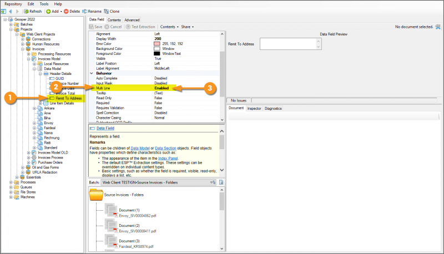This screenshot has width=444, height=254.
Task: Click the Grooper 2022 root node icon
Action: (11, 19)
